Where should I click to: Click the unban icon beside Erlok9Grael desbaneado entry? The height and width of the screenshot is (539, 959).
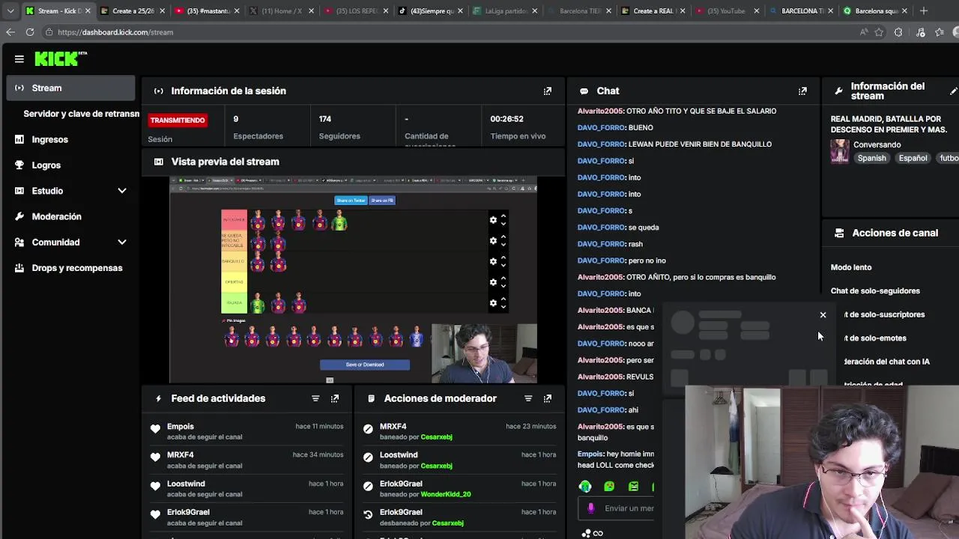coord(368,514)
